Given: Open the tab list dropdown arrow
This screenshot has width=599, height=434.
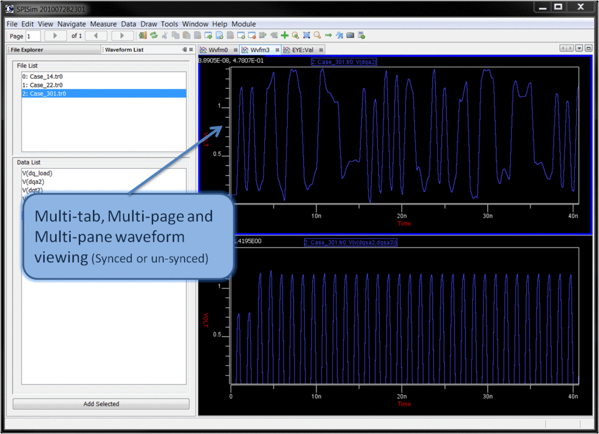Looking at the screenshot, I should coord(579,49).
